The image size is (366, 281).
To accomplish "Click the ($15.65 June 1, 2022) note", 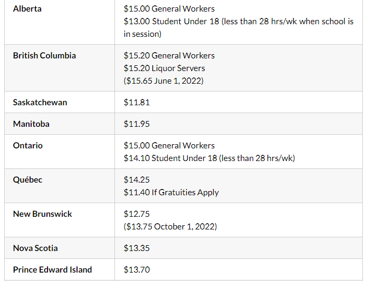I will click(x=163, y=81).
